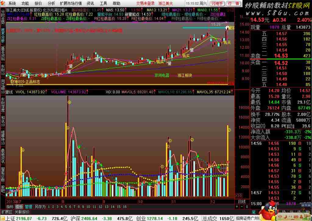312x221 pixels.
Task: Click the 中 input method indicator
Action: (280, 217)
